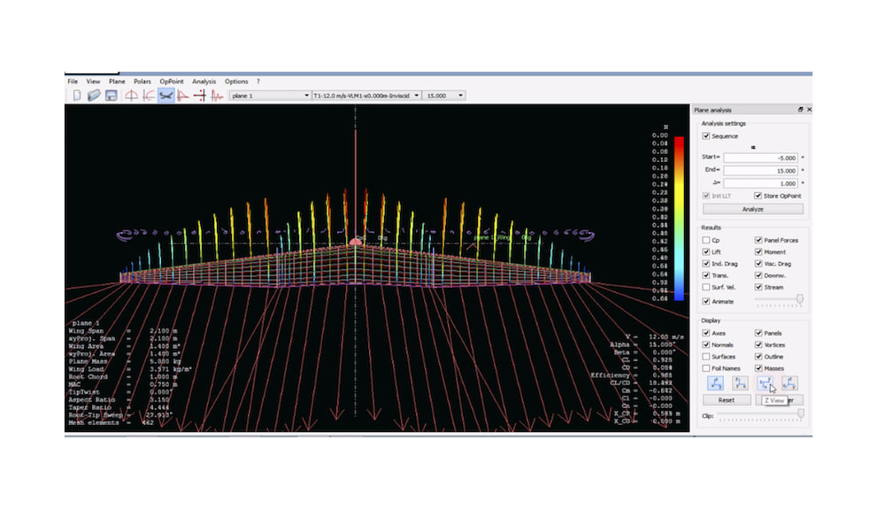Open the ? help menu

click(258, 81)
